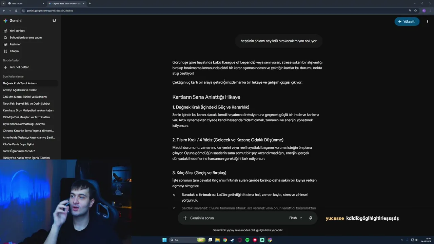Viewport: 434px width, 244px height.
Task: Open Opera GX from the taskbar
Action: pos(240,240)
